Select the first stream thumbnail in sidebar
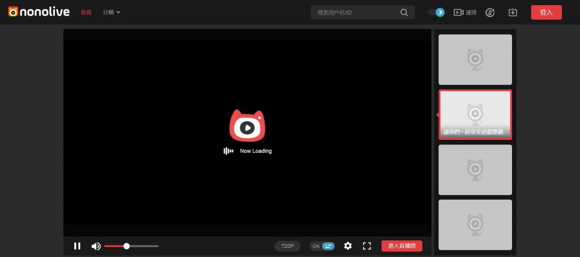 pyautogui.click(x=475, y=59)
